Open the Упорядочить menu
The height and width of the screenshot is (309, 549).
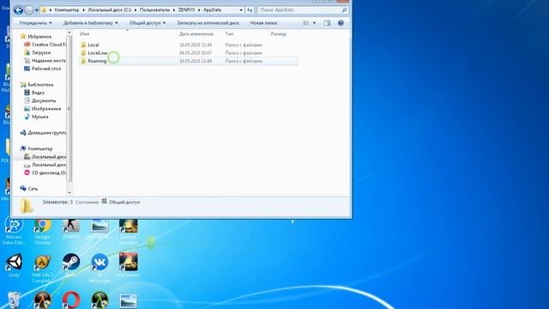(35, 23)
